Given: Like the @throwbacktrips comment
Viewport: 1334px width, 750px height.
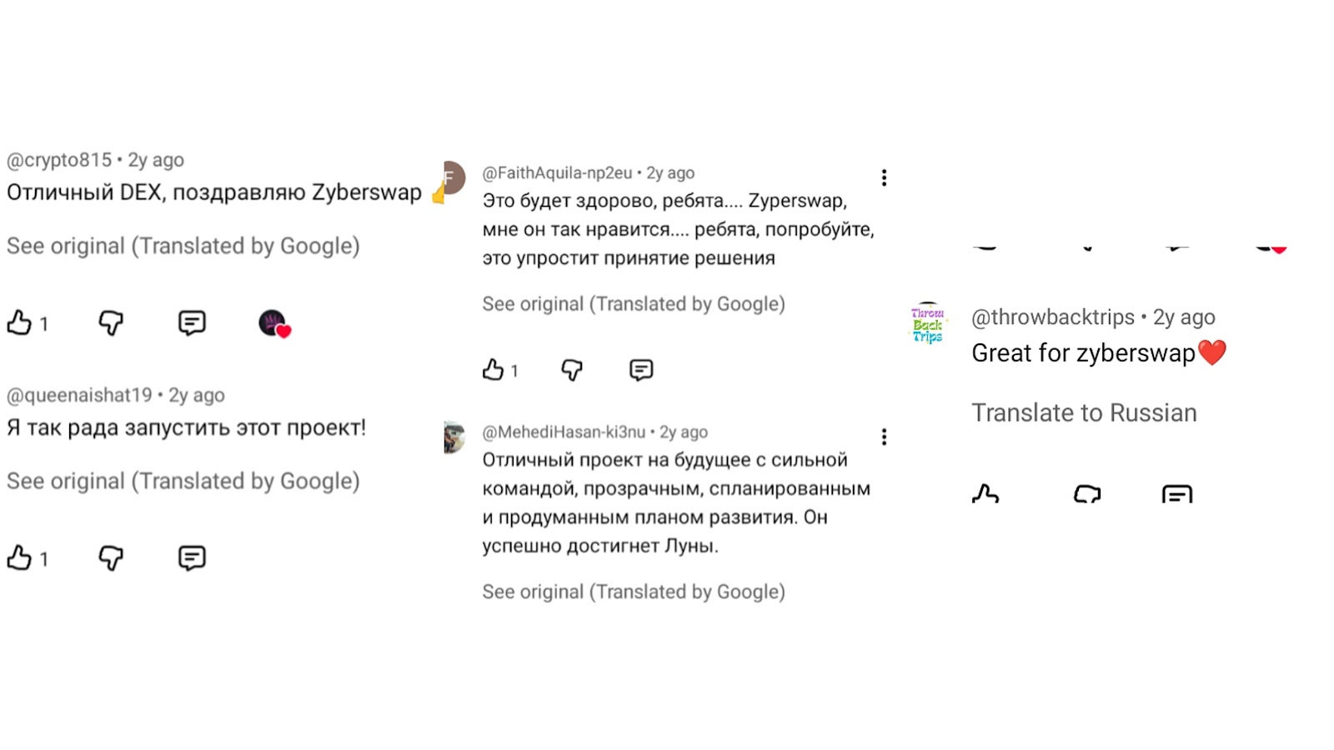Looking at the screenshot, I should pyautogui.click(x=985, y=494).
